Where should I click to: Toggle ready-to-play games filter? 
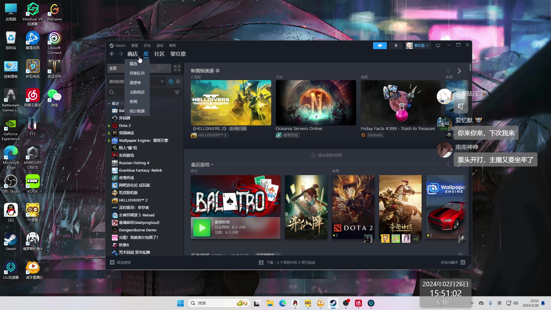178,82
